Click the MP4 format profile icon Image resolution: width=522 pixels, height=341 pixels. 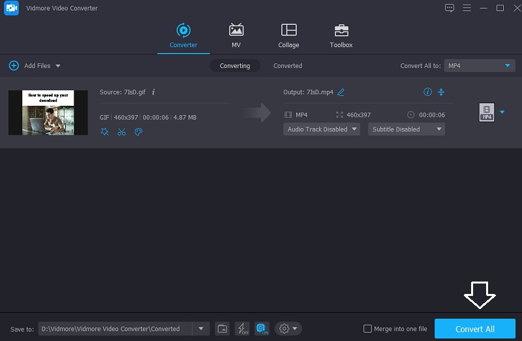coord(486,112)
